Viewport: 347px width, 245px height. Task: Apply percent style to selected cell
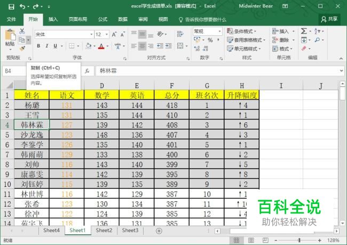point(210,40)
